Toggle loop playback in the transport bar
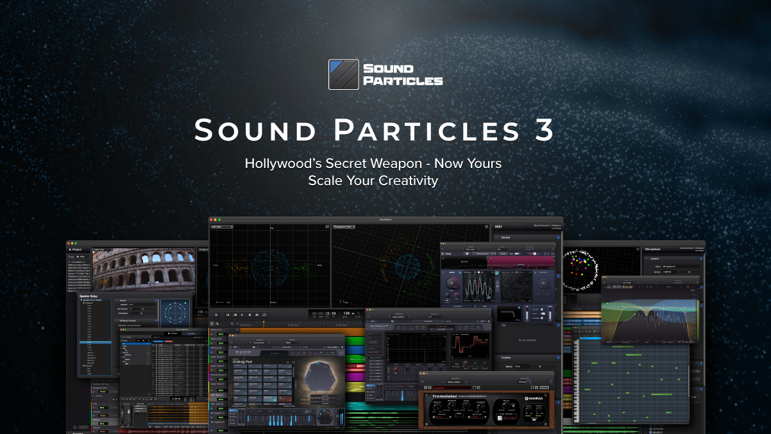The width and height of the screenshot is (771, 434). (264, 314)
